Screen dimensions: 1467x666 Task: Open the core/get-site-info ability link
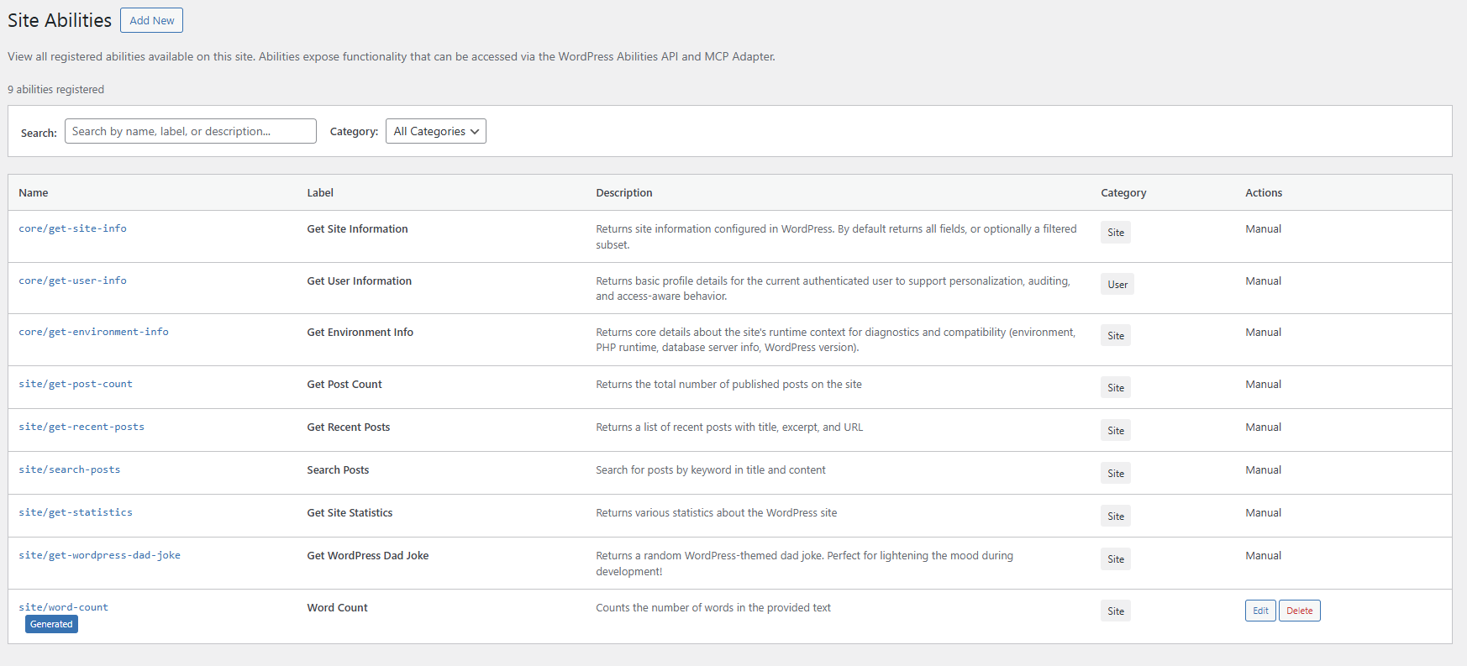[72, 228]
